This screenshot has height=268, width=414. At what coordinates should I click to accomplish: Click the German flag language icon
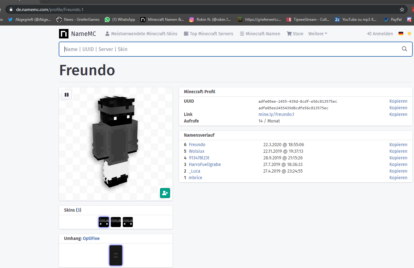[x=401, y=34]
